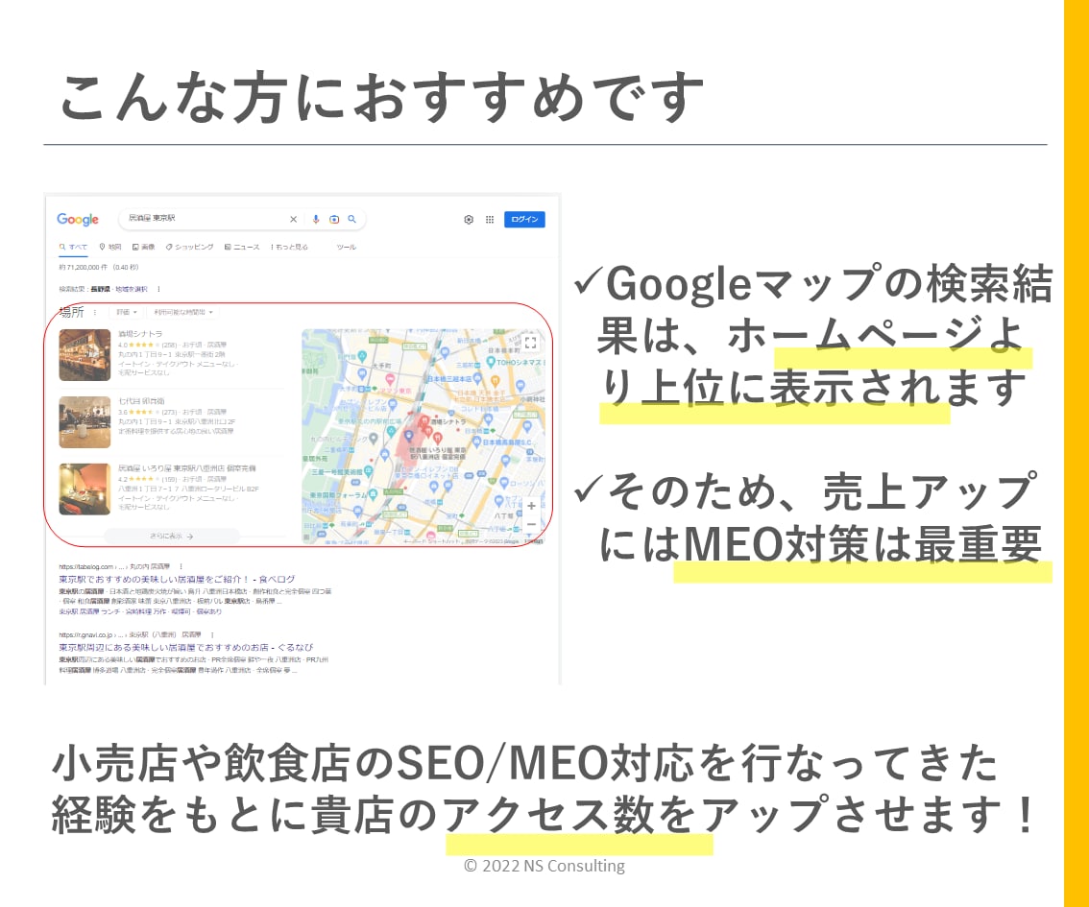Open the ニュース tab

coord(242,247)
